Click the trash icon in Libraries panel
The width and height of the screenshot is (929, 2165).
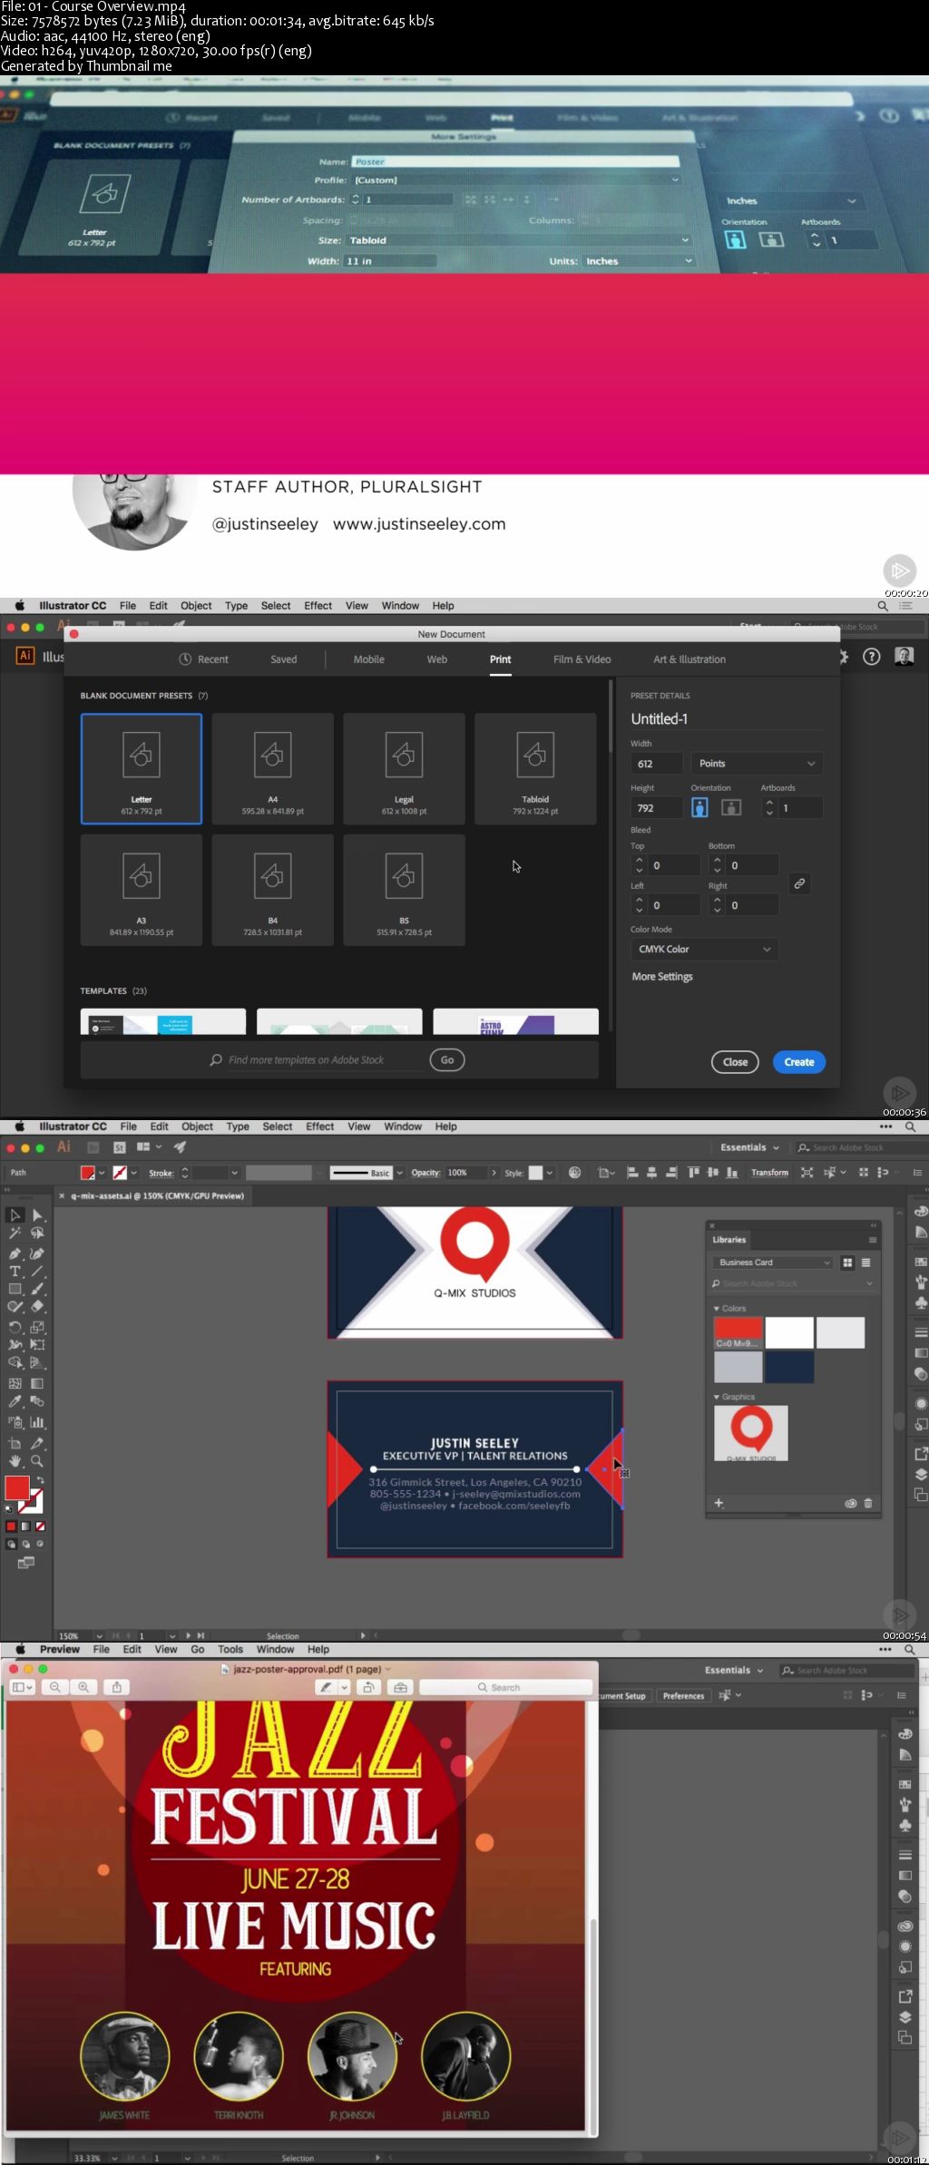coord(868,1503)
